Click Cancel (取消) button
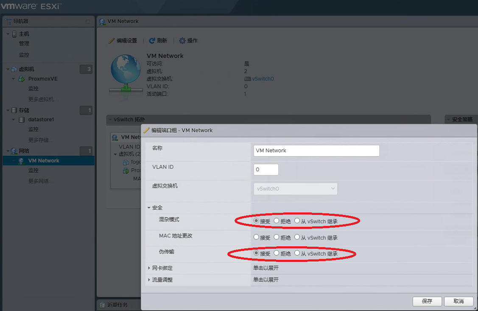Viewport: 478px width, 311px height. pyautogui.click(x=458, y=301)
